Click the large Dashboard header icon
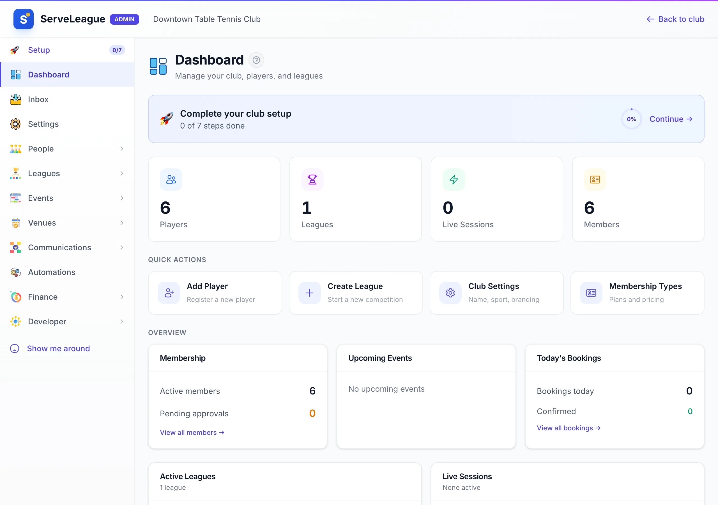The height and width of the screenshot is (505, 718). pyautogui.click(x=158, y=66)
